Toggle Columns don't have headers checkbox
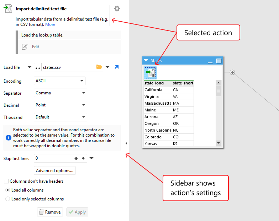 tap(6, 181)
